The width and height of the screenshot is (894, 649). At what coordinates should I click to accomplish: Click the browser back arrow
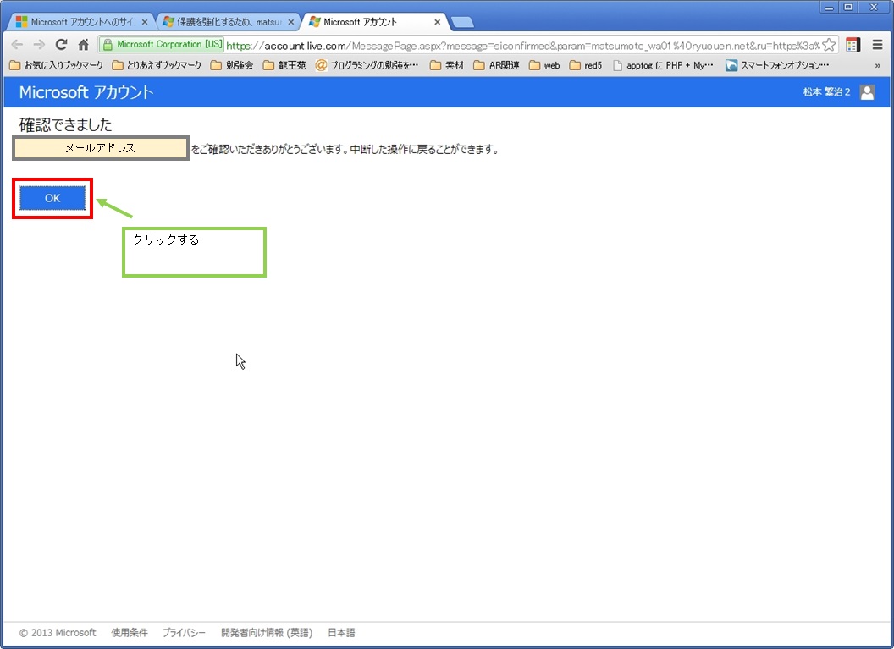coord(17,45)
